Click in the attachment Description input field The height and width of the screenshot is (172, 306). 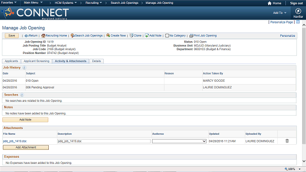104,141
